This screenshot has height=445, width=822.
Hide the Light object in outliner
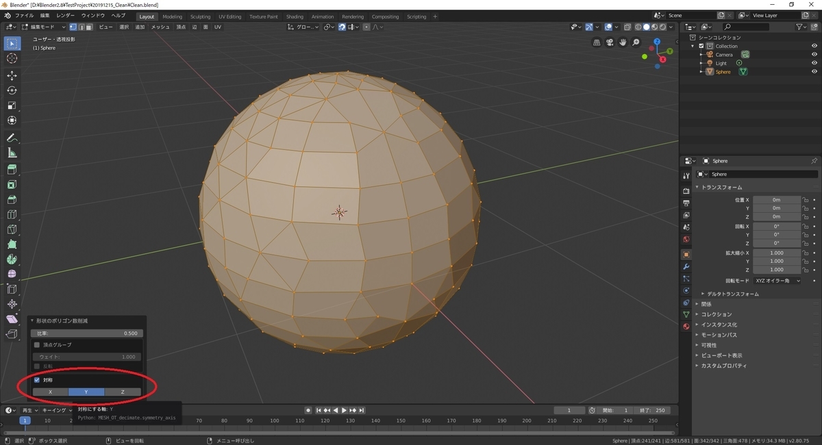(814, 63)
